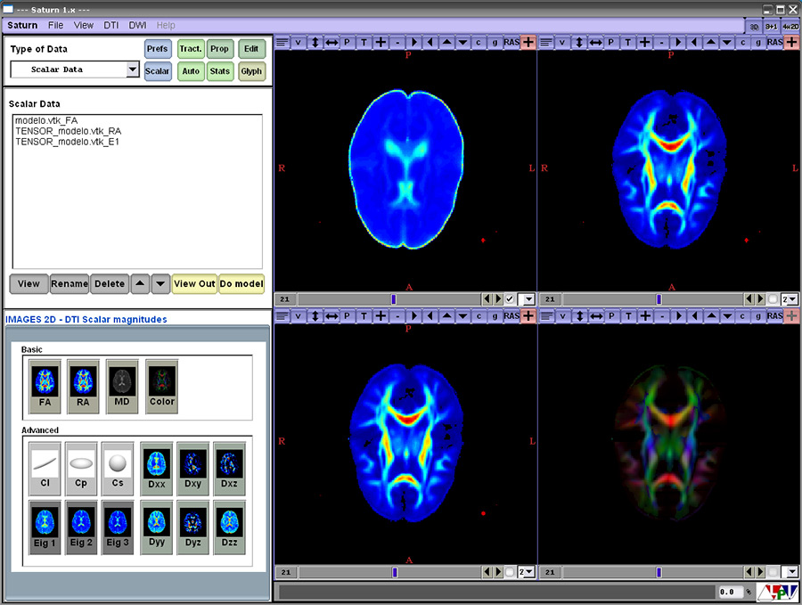
Task: Choose the Cp planar coefficient icon
Action: point(81,469)
